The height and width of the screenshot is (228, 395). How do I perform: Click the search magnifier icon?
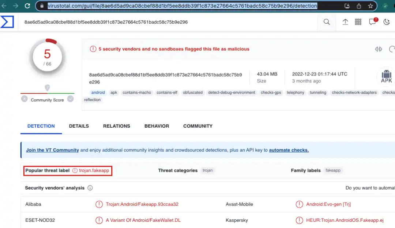[327, 22]
